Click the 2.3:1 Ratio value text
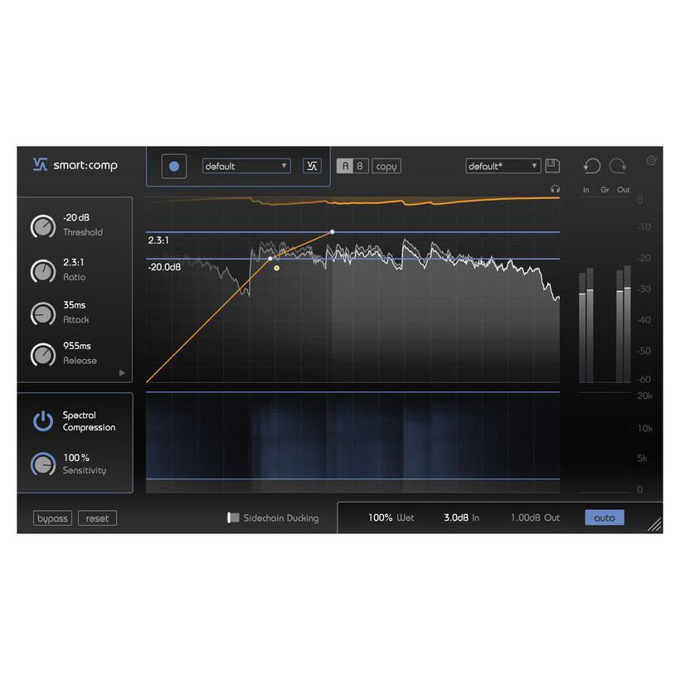Image resolution: width=680 pixels, height=680 pixels. [74, 262]
